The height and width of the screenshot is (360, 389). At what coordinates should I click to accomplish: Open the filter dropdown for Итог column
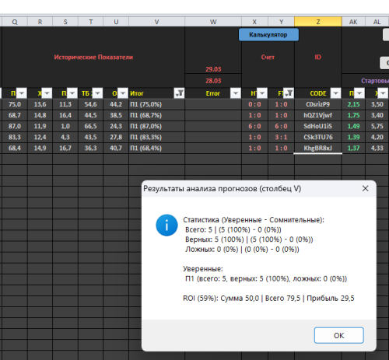[x=179, y=93]
